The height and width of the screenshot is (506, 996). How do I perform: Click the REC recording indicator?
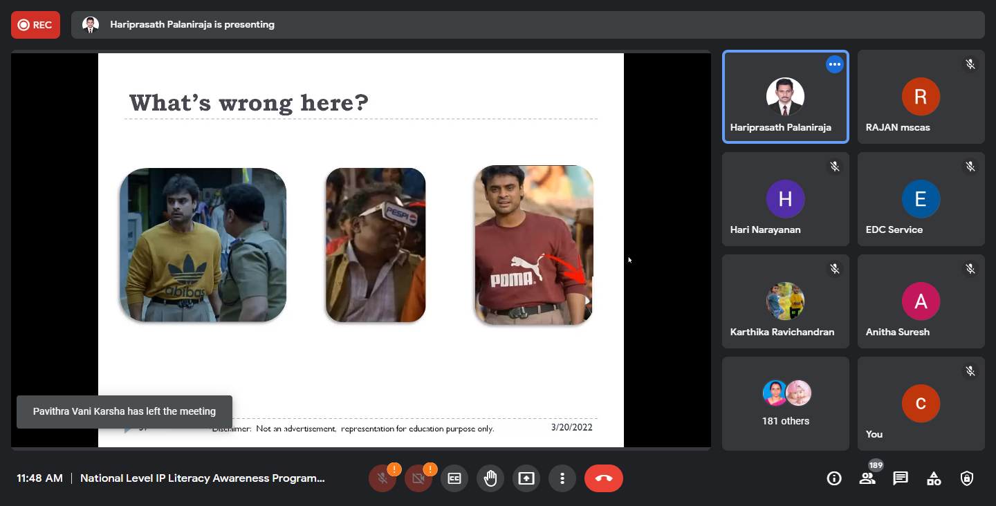click(x=35, y=25)
